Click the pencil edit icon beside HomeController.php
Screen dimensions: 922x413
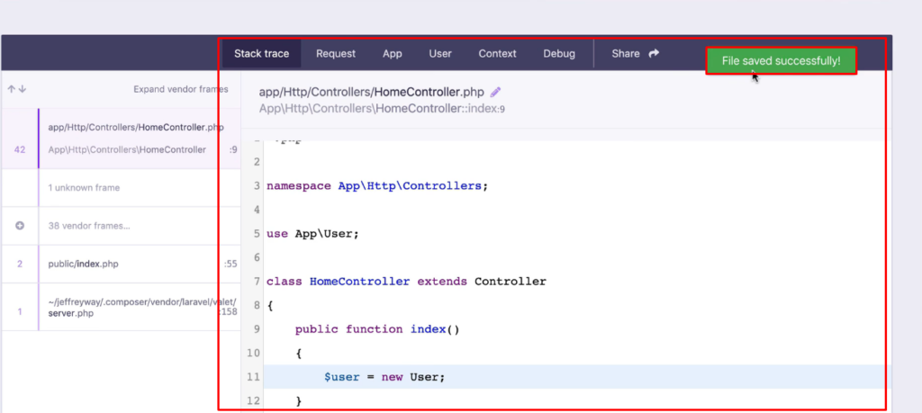tap(496, 92)
